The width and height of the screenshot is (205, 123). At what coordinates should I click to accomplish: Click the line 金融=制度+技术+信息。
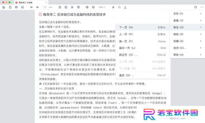click(55, 27)
